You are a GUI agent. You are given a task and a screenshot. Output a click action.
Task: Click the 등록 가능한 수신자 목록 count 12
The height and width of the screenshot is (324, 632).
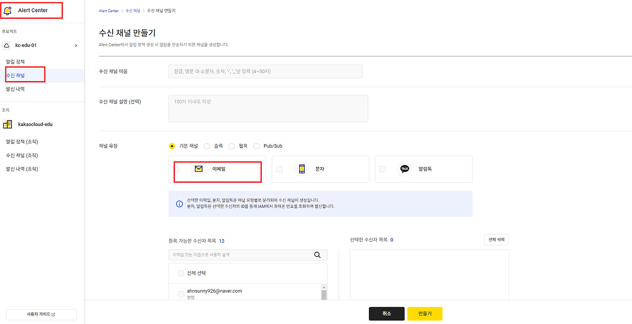tap(222, 241)
